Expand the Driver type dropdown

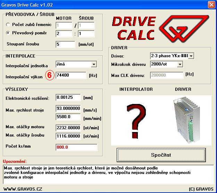coord(191,56)
